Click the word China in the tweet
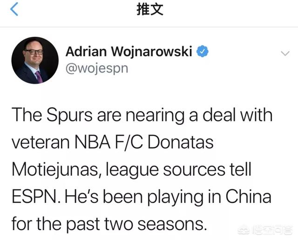 (248, 196)
